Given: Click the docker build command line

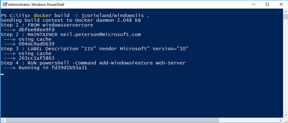Looking at the screenshot, I should point(75,15).
